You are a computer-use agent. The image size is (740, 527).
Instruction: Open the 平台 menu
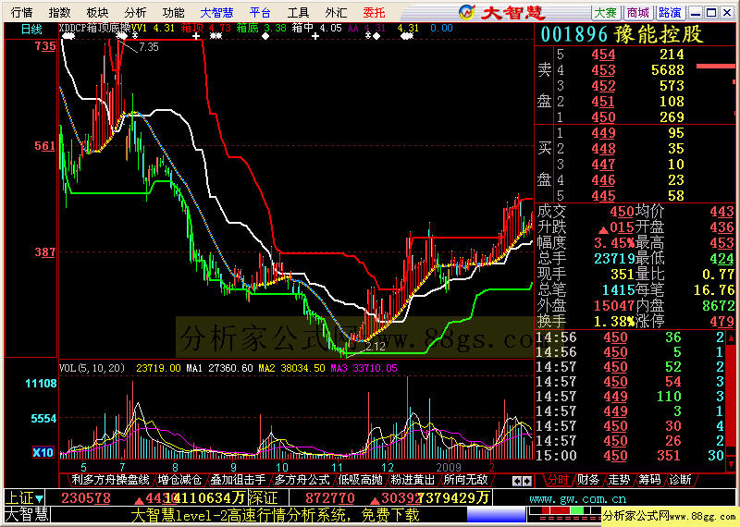[261, 13]
